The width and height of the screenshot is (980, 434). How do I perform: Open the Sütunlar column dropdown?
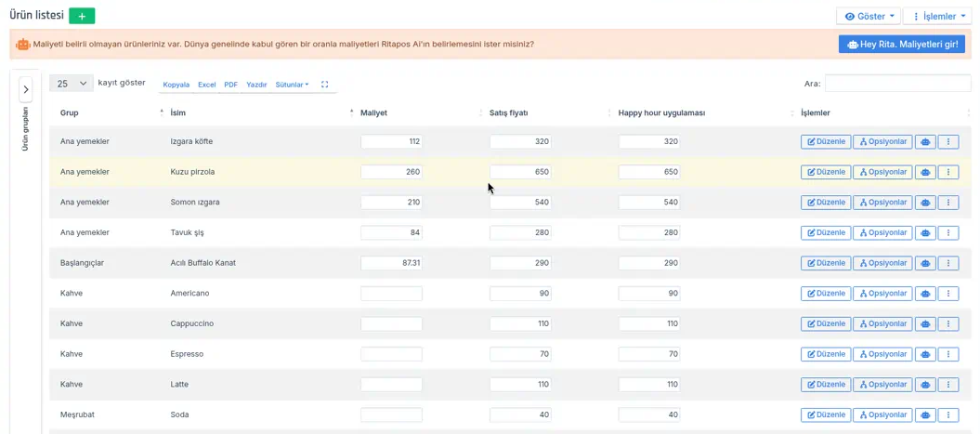292,85
